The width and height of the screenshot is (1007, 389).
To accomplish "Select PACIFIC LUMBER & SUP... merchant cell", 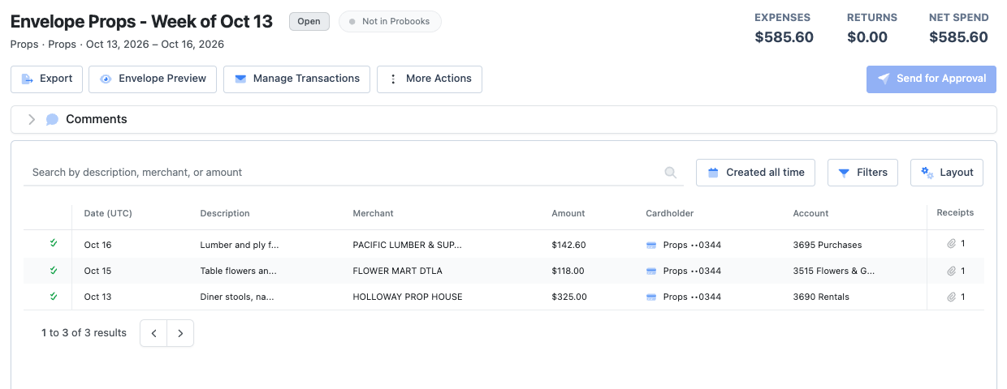I will pos(407,245).
